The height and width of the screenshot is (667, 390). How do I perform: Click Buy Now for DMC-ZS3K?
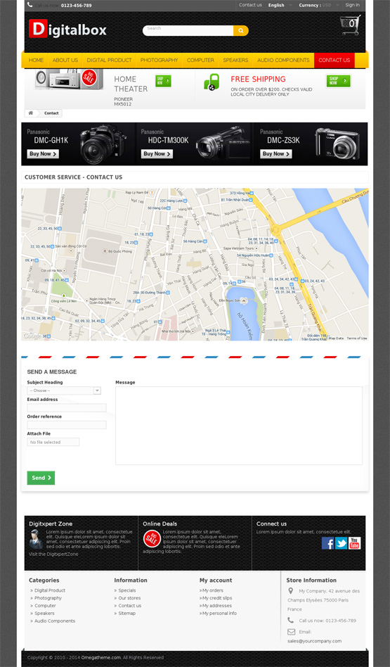coord(276,154)
